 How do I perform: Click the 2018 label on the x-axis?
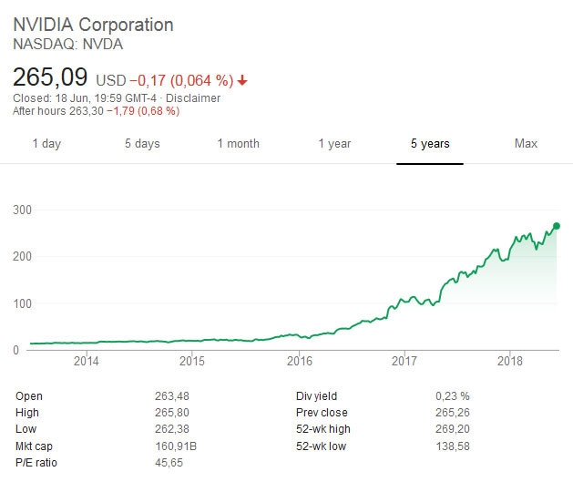click(511, 361)
